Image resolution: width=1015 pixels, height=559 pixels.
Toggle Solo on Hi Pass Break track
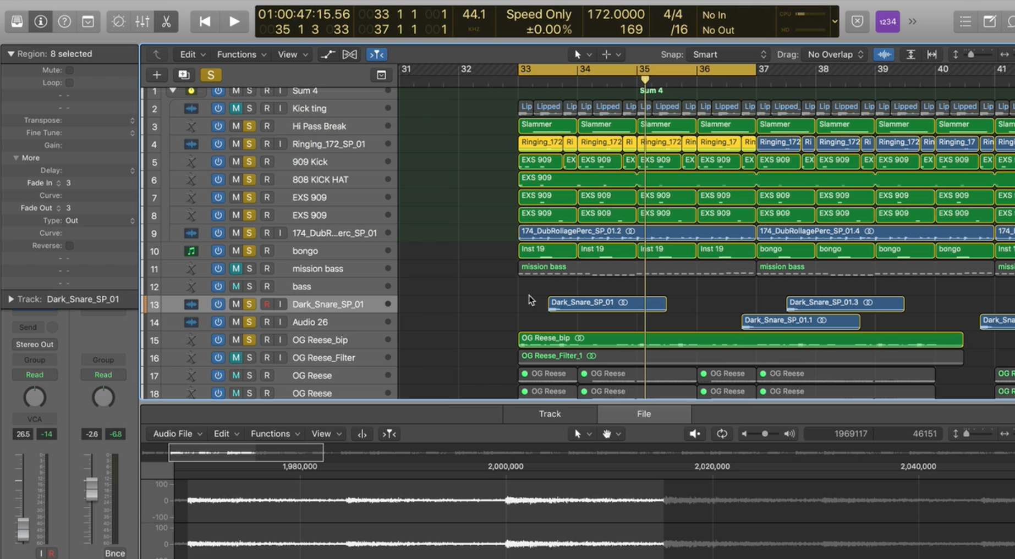click(x=249, y=126)
